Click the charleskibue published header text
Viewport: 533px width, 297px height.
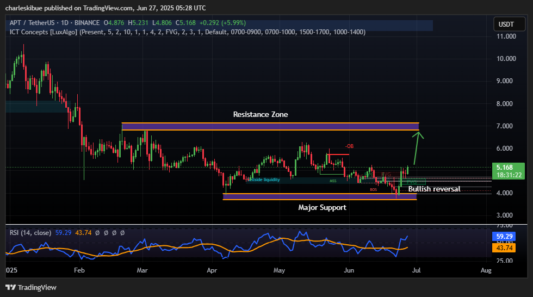click(x=106, y=8)
